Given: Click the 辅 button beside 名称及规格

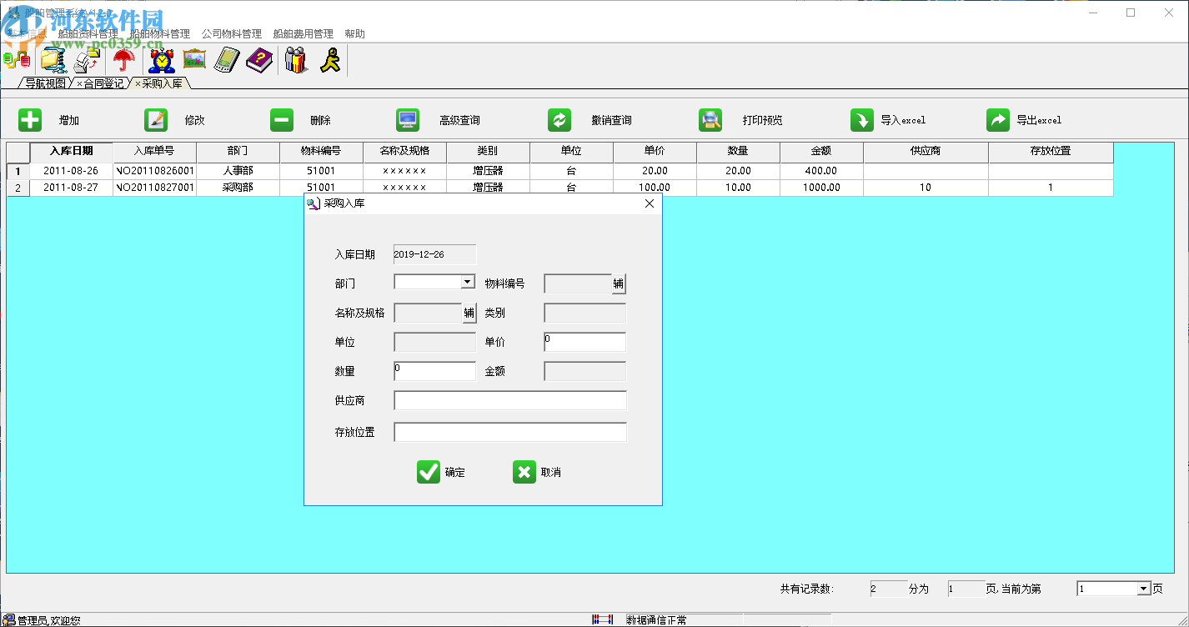Looking at the screenshot, I should click(x=469, y=313).
